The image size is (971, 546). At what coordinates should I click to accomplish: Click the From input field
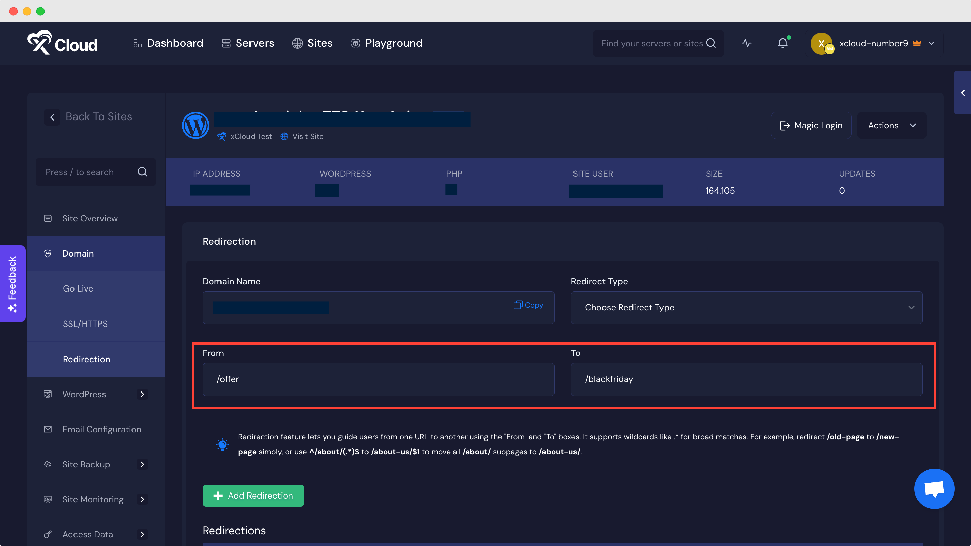tap(378, 379)
